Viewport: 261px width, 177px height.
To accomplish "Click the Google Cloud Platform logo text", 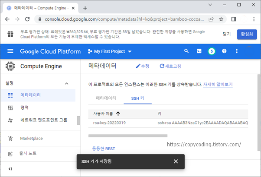I will [50, 51].
